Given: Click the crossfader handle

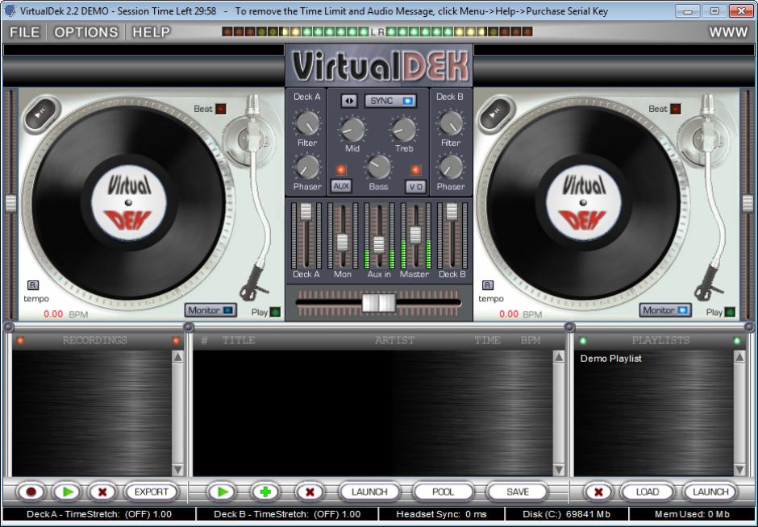Looking at the screenshot, I should click(379, 303).
